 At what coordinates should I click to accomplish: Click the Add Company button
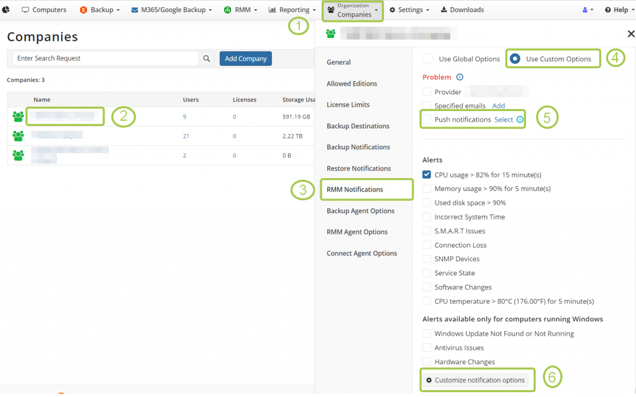click(245, 58)
